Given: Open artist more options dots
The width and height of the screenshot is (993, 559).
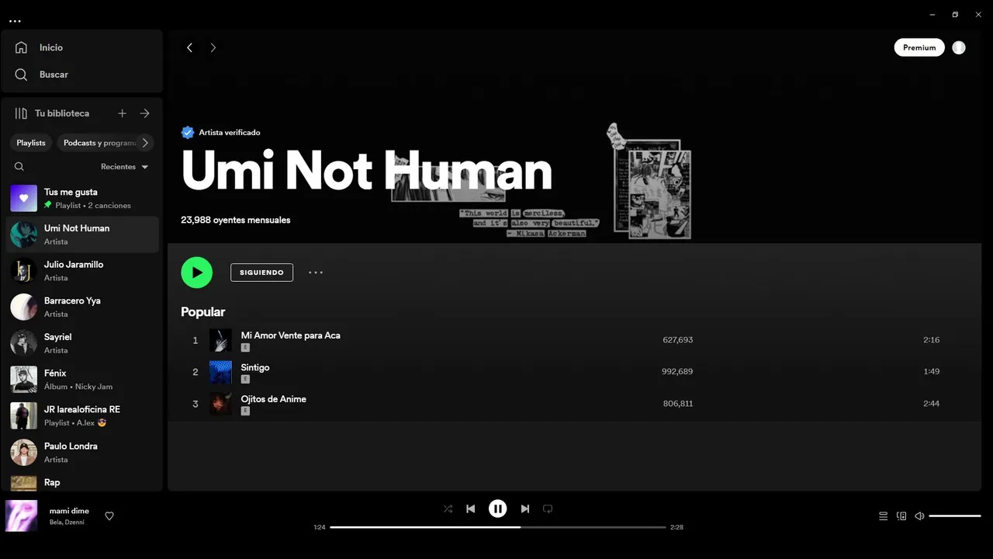Looking at the screenshot, I should point(316,273).
